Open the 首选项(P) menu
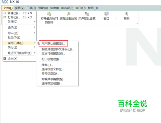161x123 pixels. [67, 8]
